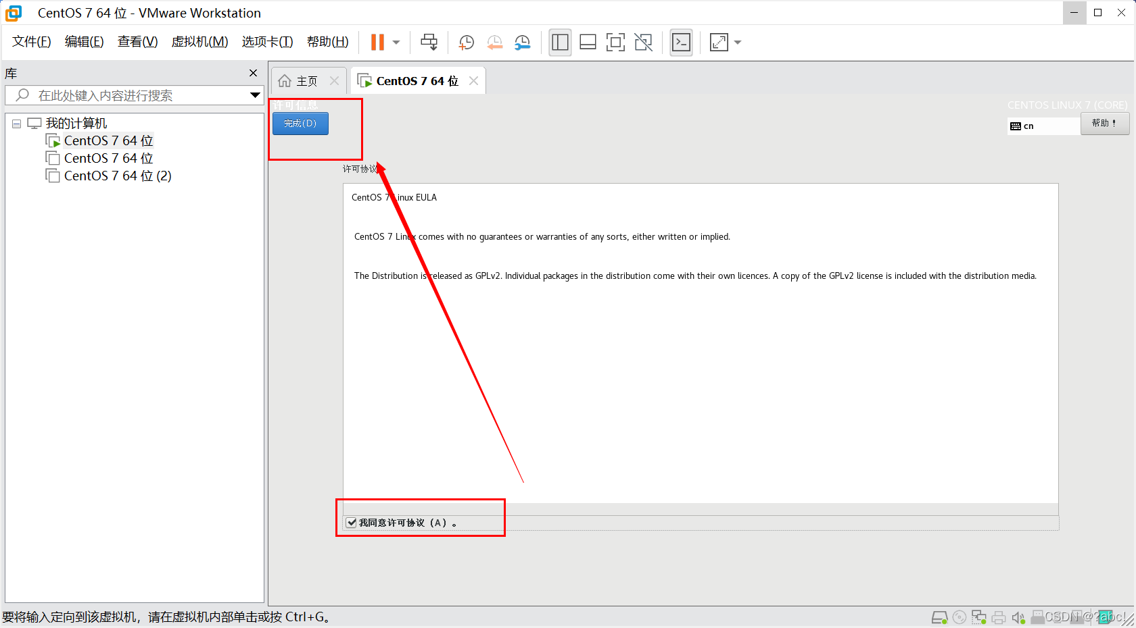
Task: Send Ctrl+Alt+Del to the virtual machine
Action: (429, 42)
